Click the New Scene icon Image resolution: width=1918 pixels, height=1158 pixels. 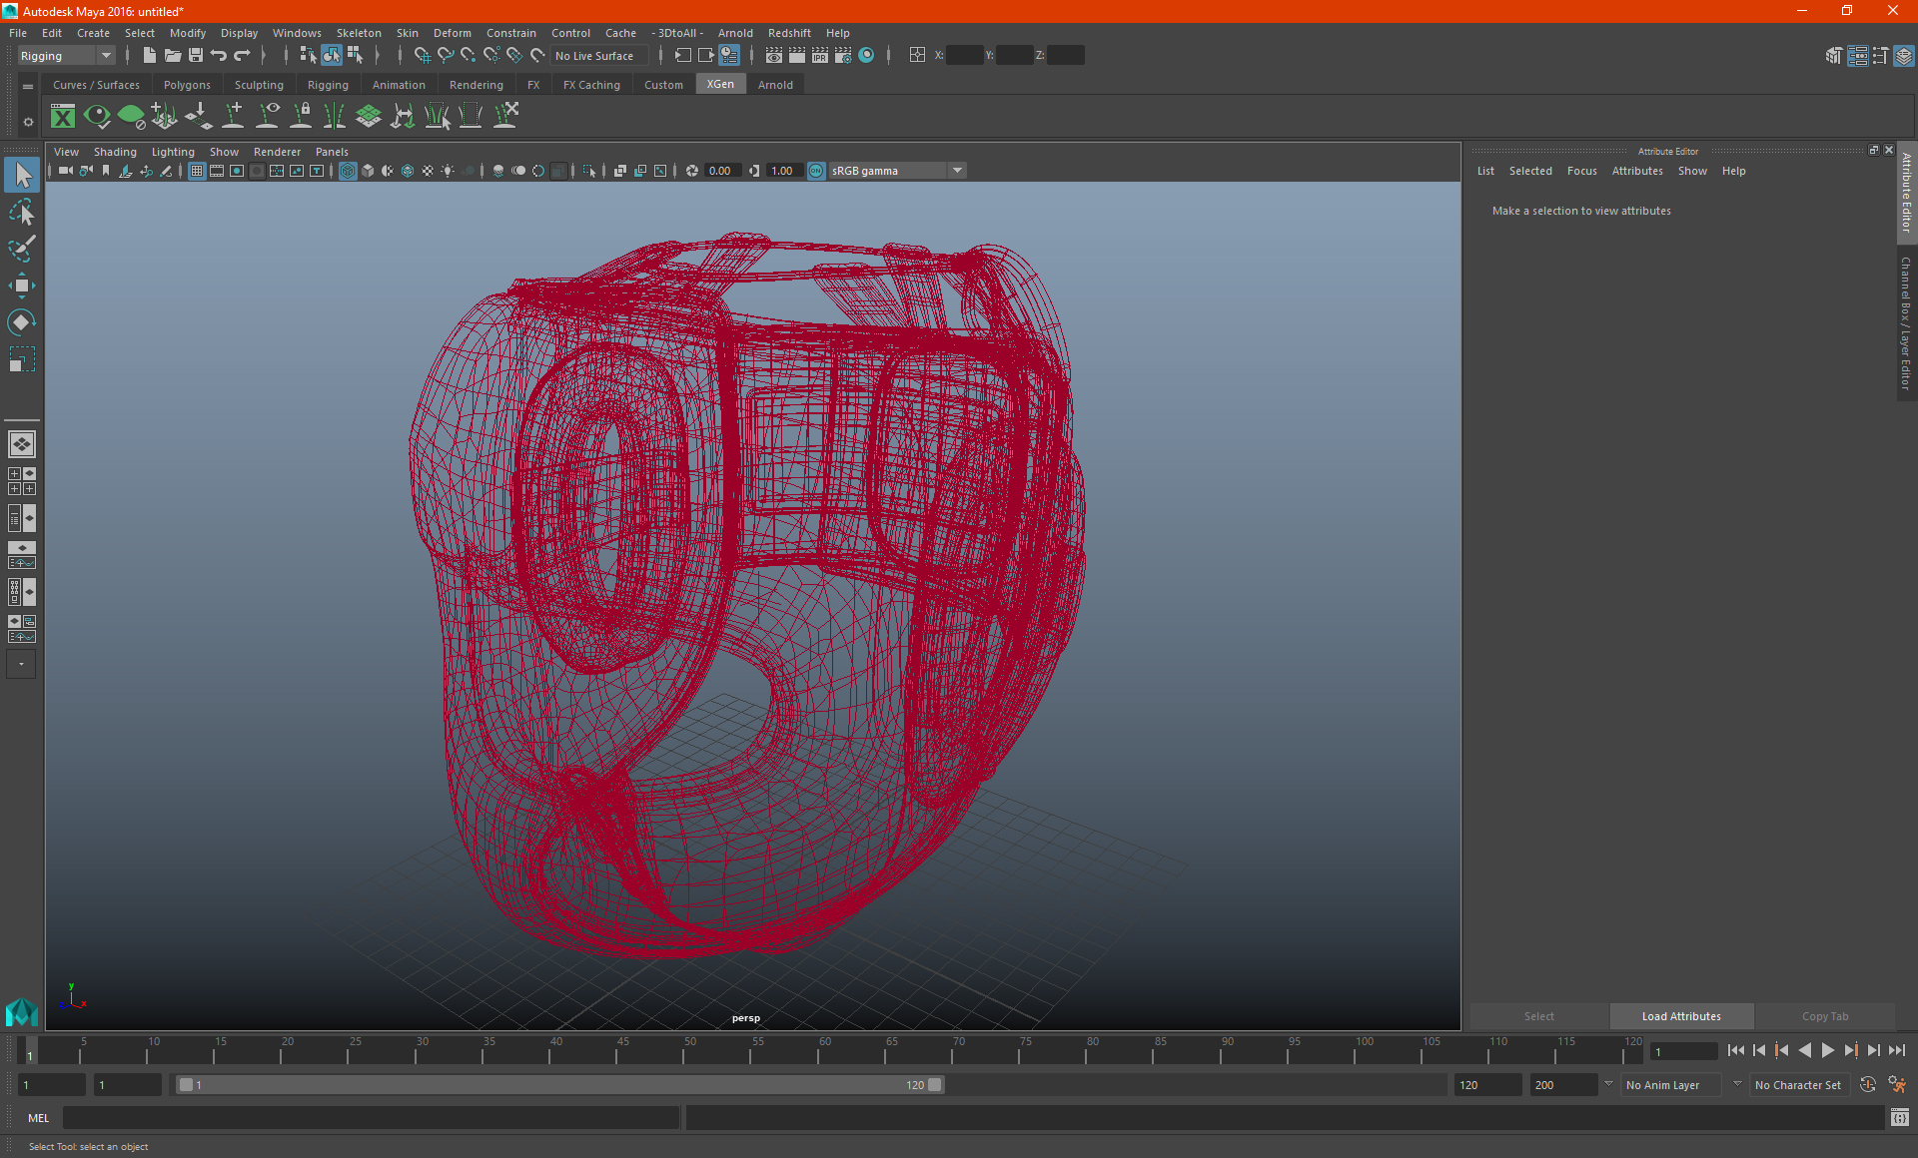pos(150,56)
